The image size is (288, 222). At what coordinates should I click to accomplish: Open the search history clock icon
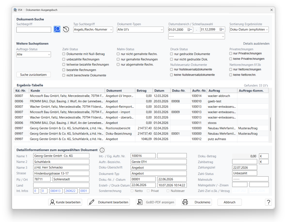click(66, 29)
